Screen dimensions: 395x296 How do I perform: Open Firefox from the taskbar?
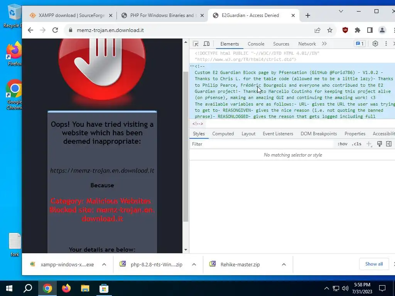66,288
